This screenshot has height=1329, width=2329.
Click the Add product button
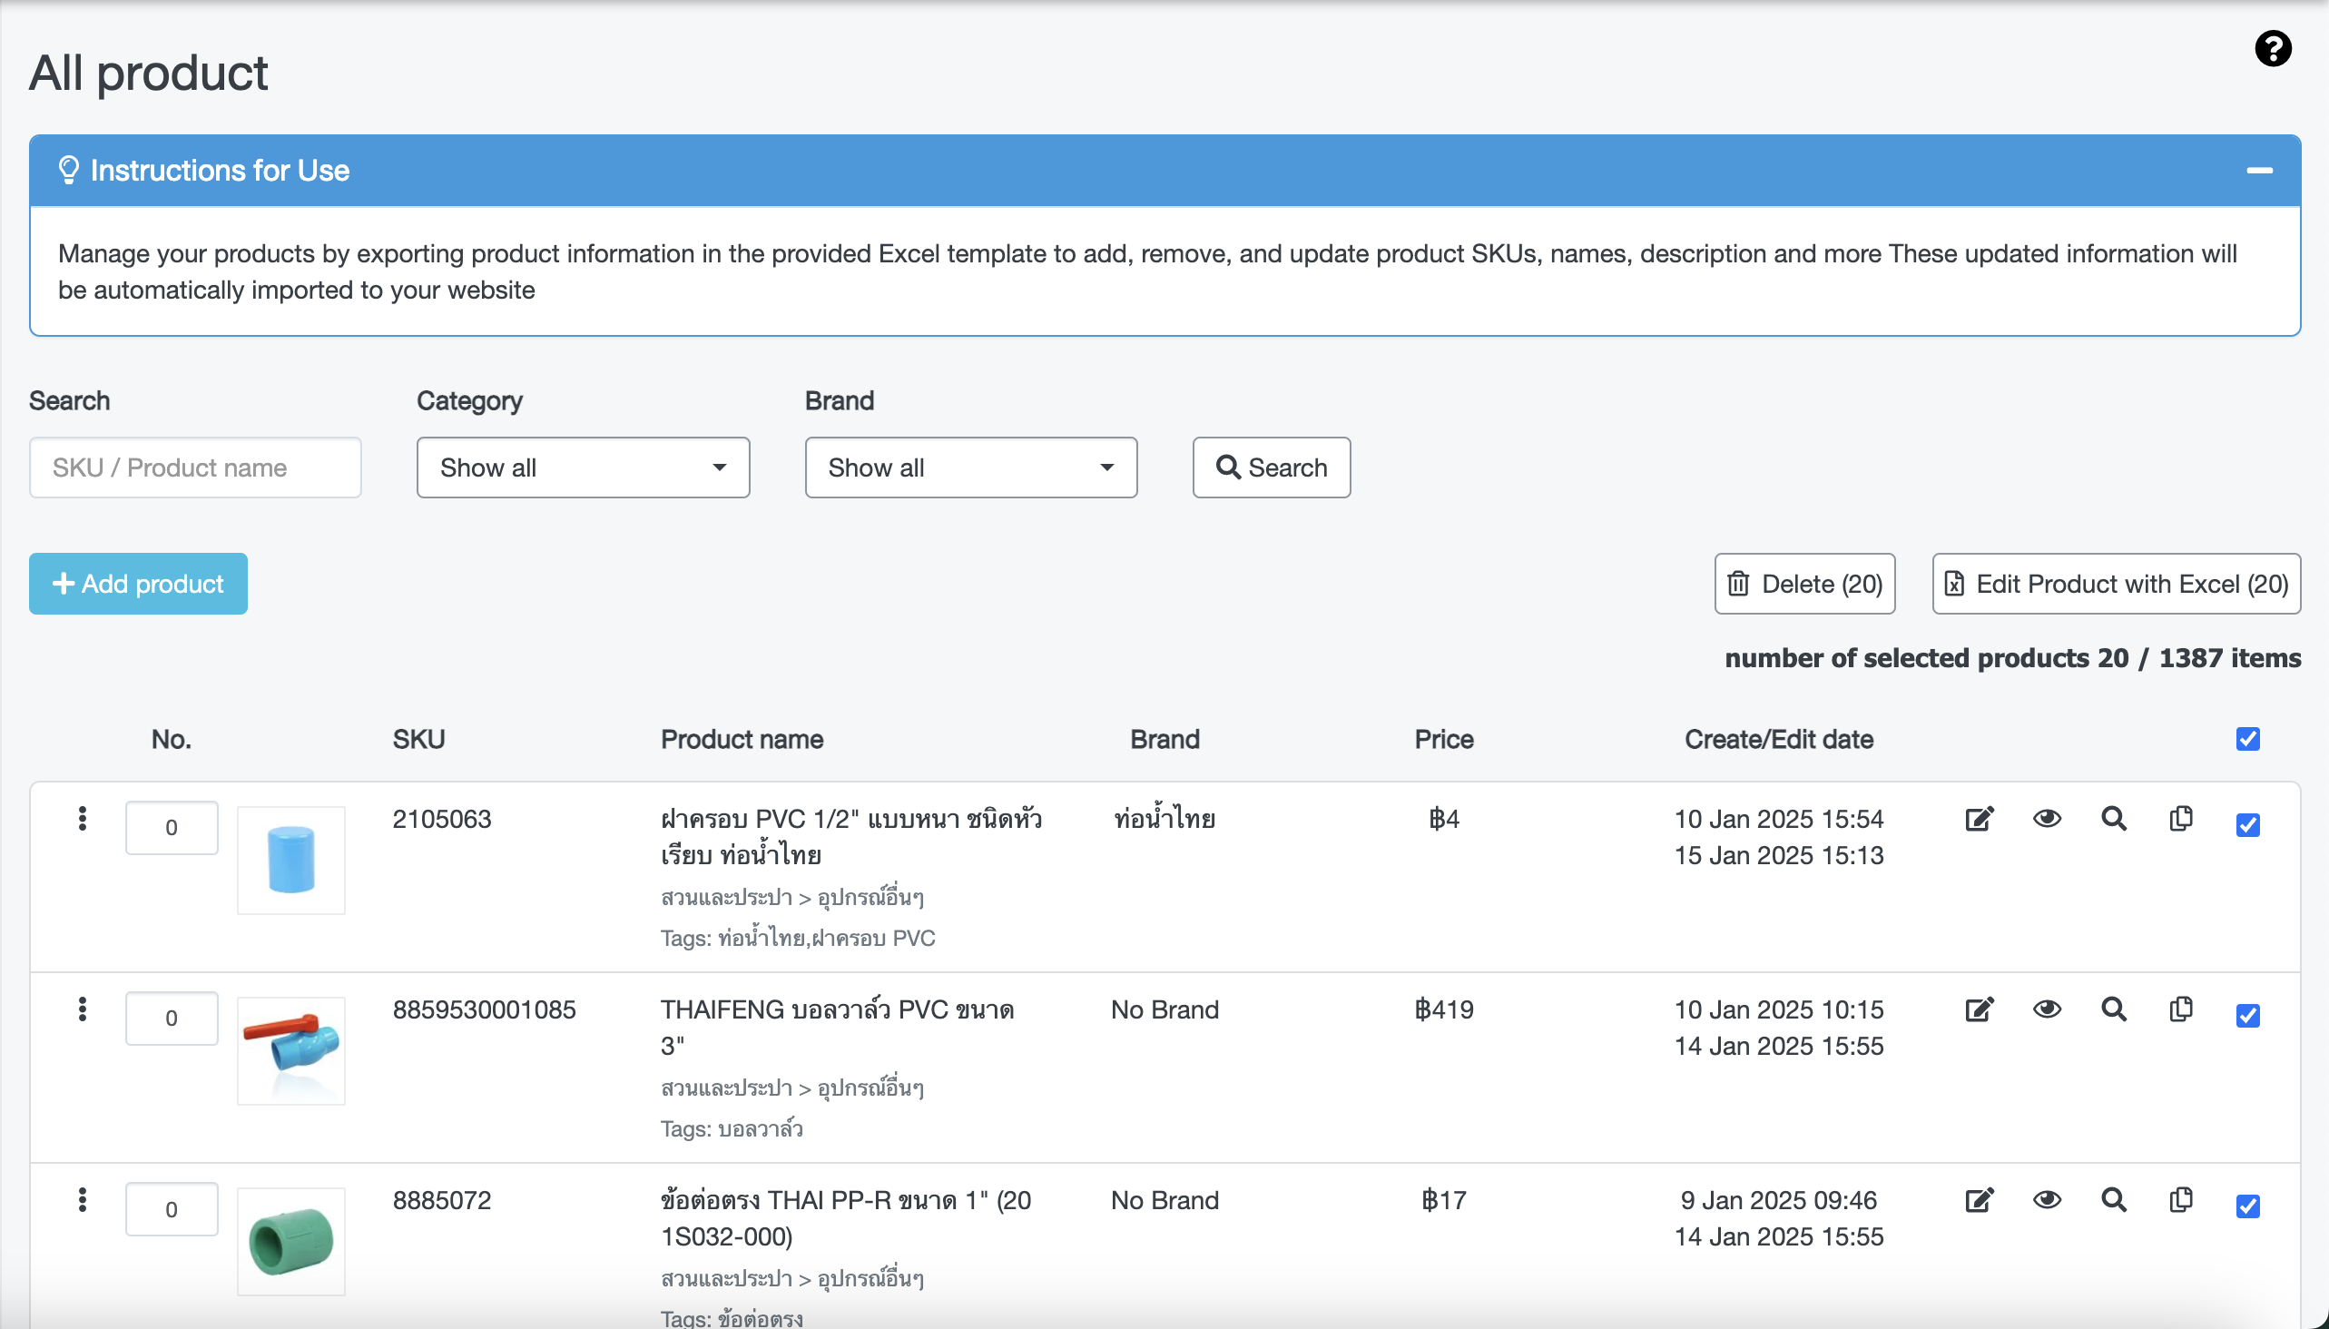coord(138,584)
